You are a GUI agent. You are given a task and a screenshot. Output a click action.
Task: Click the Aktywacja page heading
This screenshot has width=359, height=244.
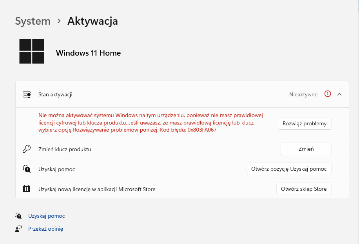click(x=92, y=21)
